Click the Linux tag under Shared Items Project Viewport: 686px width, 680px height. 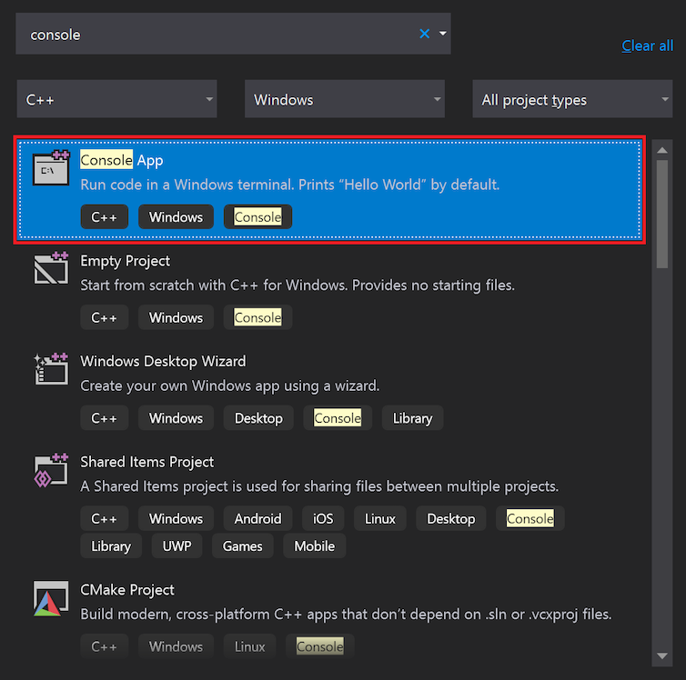pos(379,518)
